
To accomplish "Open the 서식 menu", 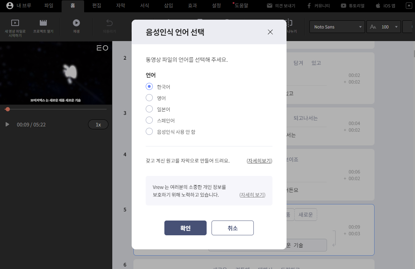I will [x=145, y=6].
